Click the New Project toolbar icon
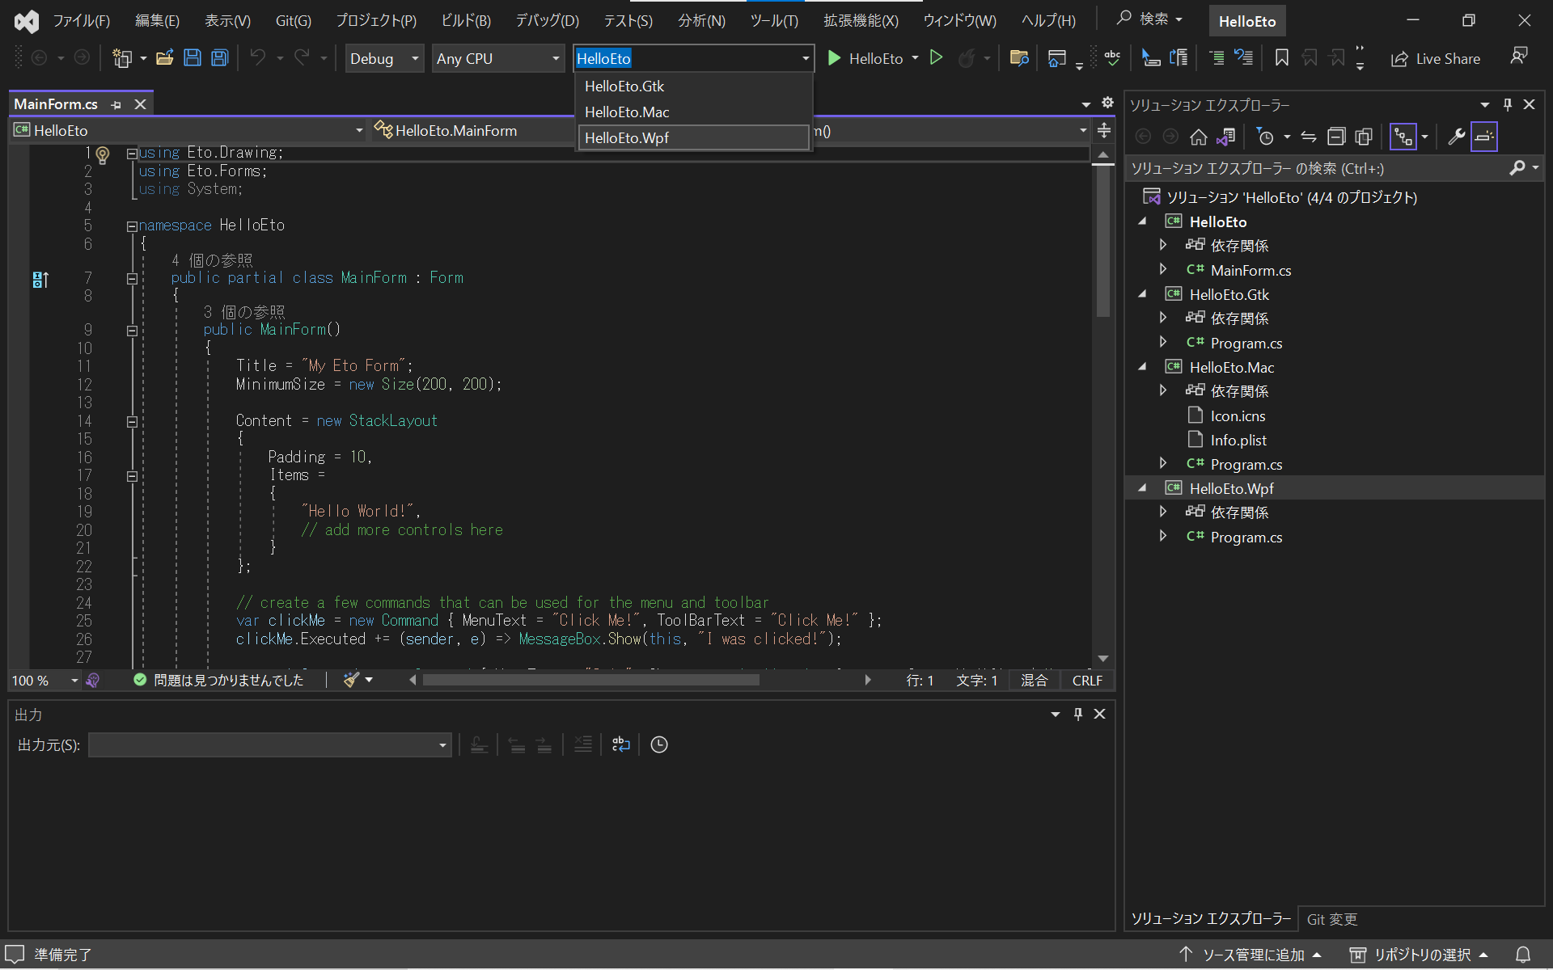This screenshot has height=970, width=1553. [x=122, y=58]
